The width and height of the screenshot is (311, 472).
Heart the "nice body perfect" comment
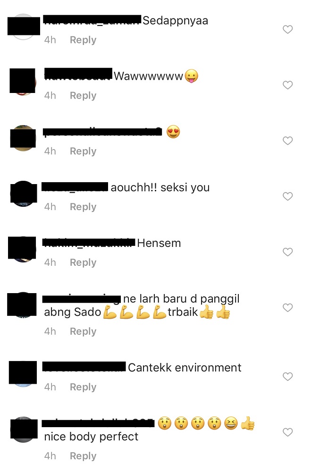pos(287,432)
